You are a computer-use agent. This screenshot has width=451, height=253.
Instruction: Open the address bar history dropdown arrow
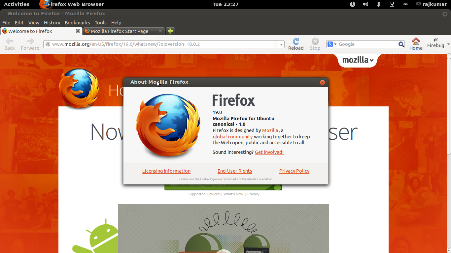281,44
